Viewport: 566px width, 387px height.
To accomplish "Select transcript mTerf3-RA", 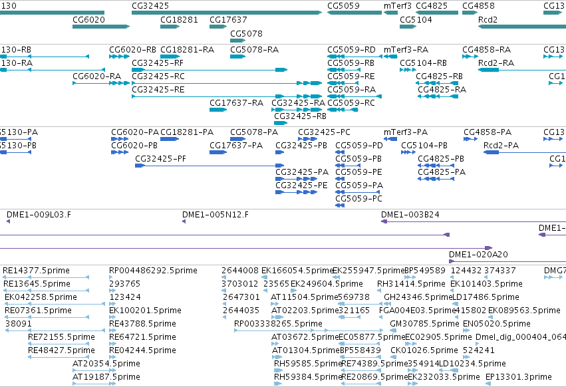I will [406, 50].
